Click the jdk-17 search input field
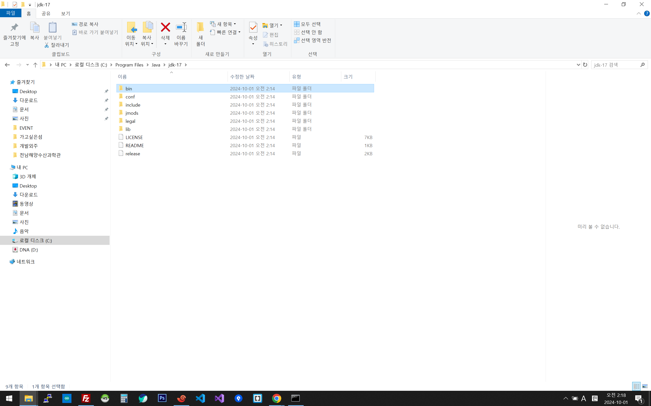Image resolution: width=651 pixels, height=406 pixels. coord(615,65)
